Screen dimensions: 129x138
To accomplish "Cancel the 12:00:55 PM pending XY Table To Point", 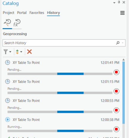I will click(116, 110).
